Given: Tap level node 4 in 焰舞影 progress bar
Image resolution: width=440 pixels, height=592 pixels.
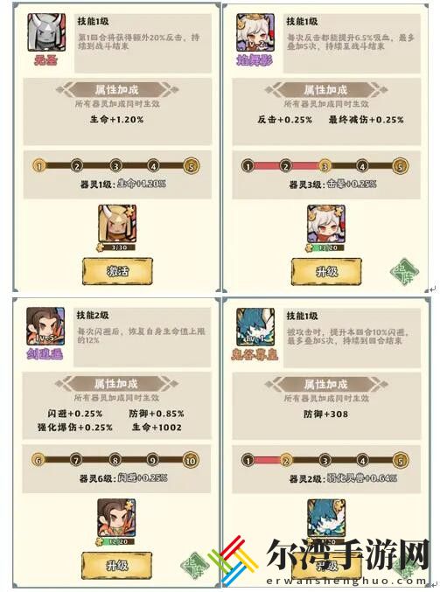Looking at the screenshot, I should pos(362,166).
